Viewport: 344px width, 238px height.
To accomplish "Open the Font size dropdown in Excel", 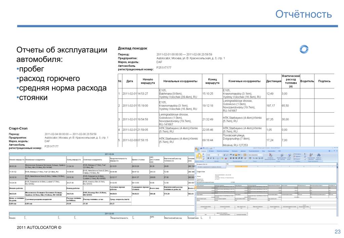I will point(220,155).
